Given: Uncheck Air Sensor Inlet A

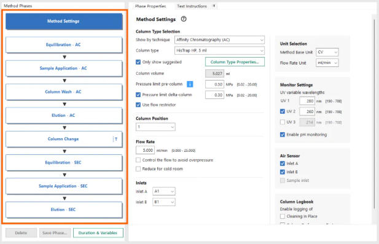Looking at the screenshot, I should [x=283, y=163].
